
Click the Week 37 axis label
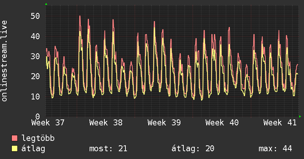coord(48,123)
